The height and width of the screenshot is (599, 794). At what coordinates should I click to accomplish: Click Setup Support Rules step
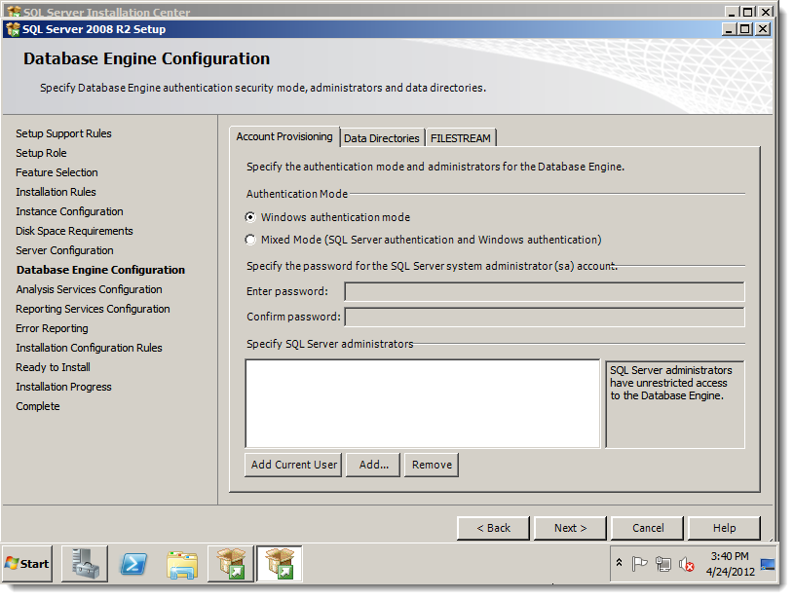tap(63, 133)
